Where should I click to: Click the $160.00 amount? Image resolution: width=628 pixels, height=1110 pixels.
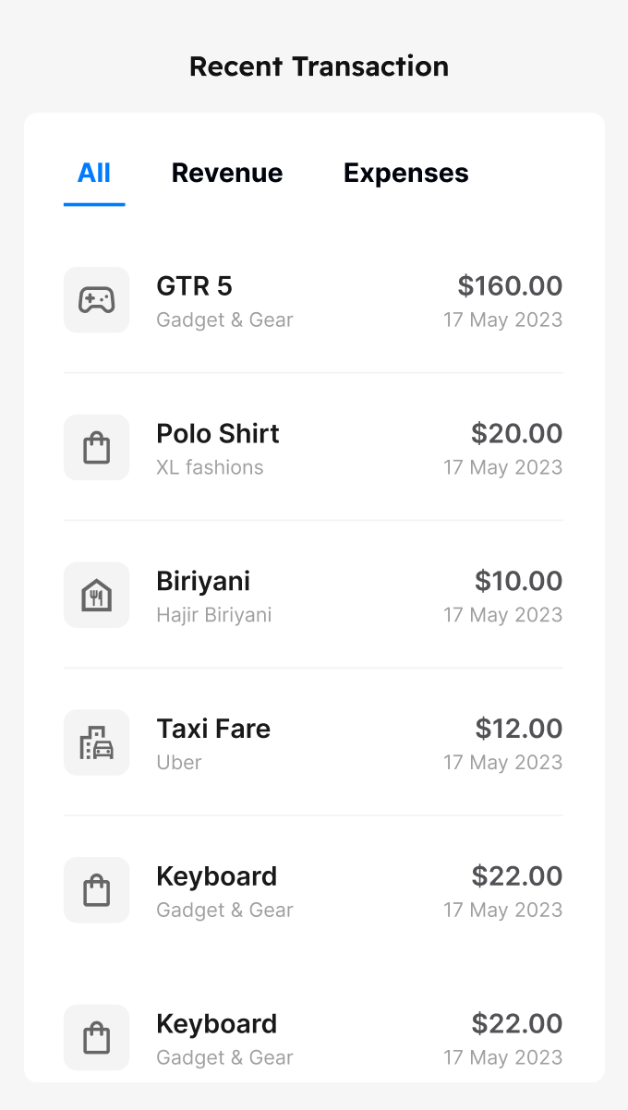point(510,286)
